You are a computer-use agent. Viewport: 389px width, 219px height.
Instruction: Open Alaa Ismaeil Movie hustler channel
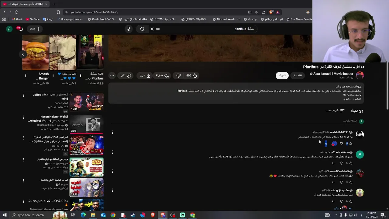tap(333, 74)
